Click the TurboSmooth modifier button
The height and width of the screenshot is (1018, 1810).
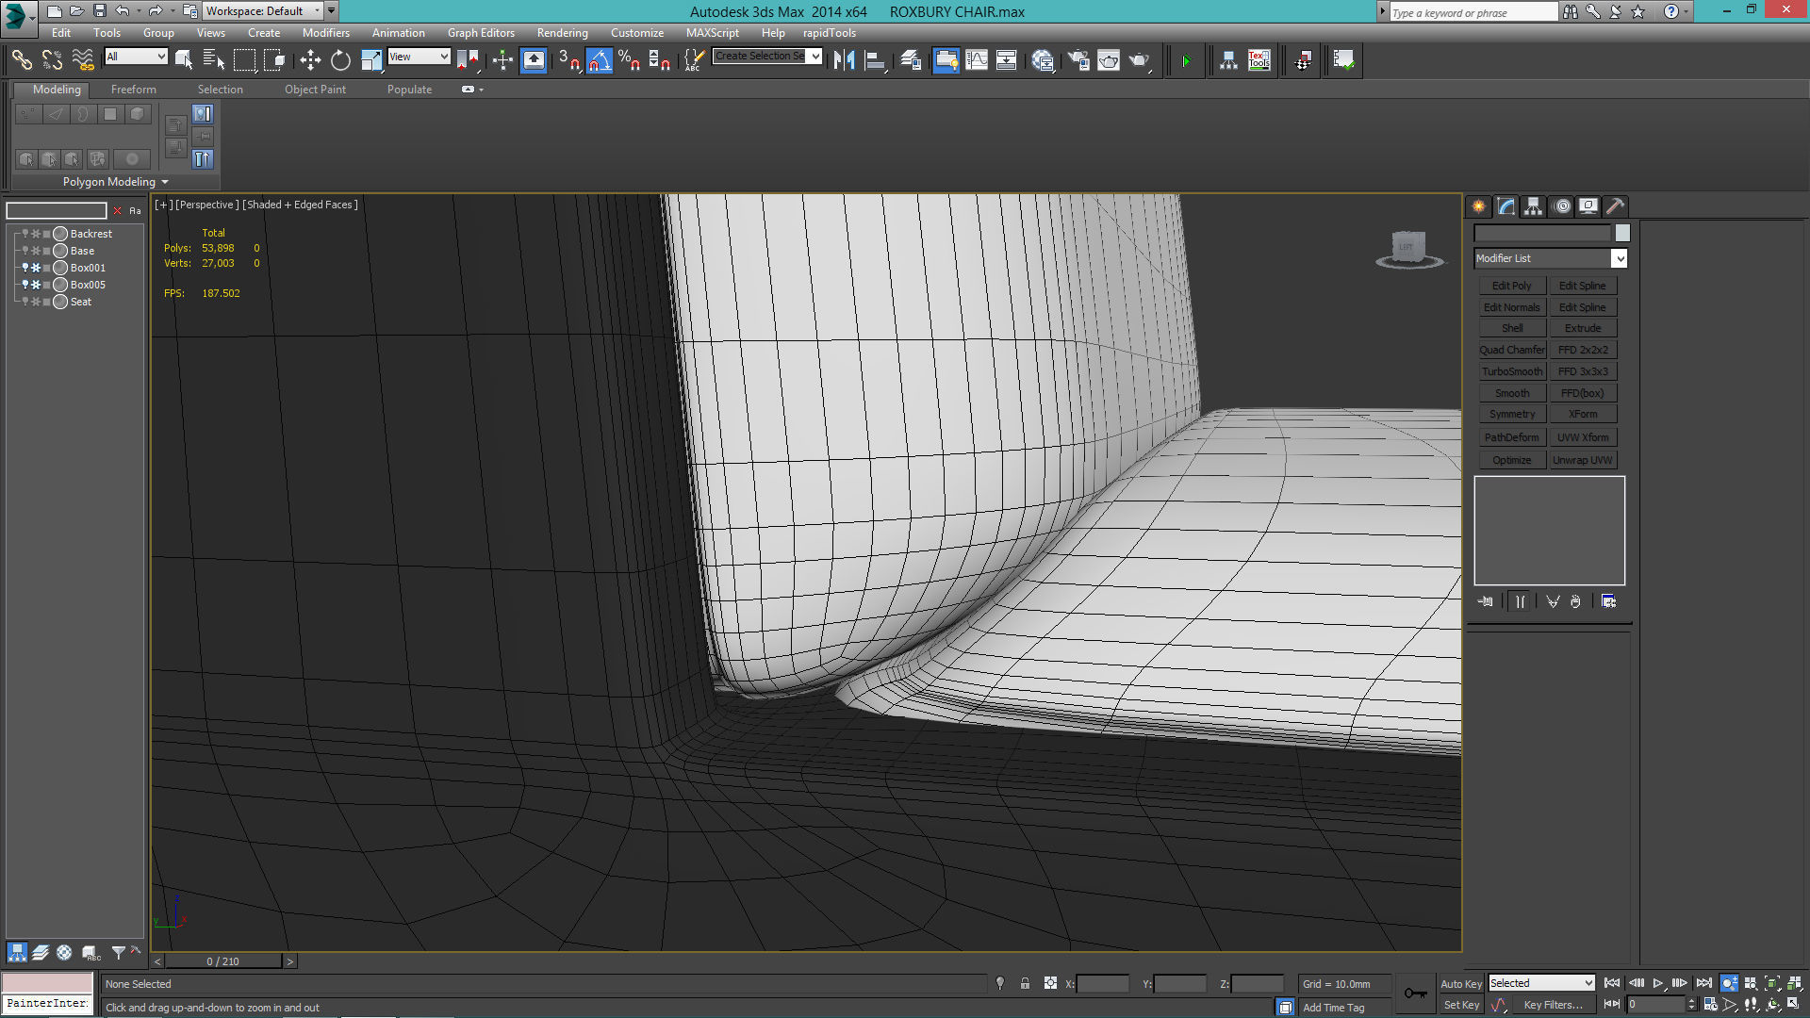coord(1511,371)
